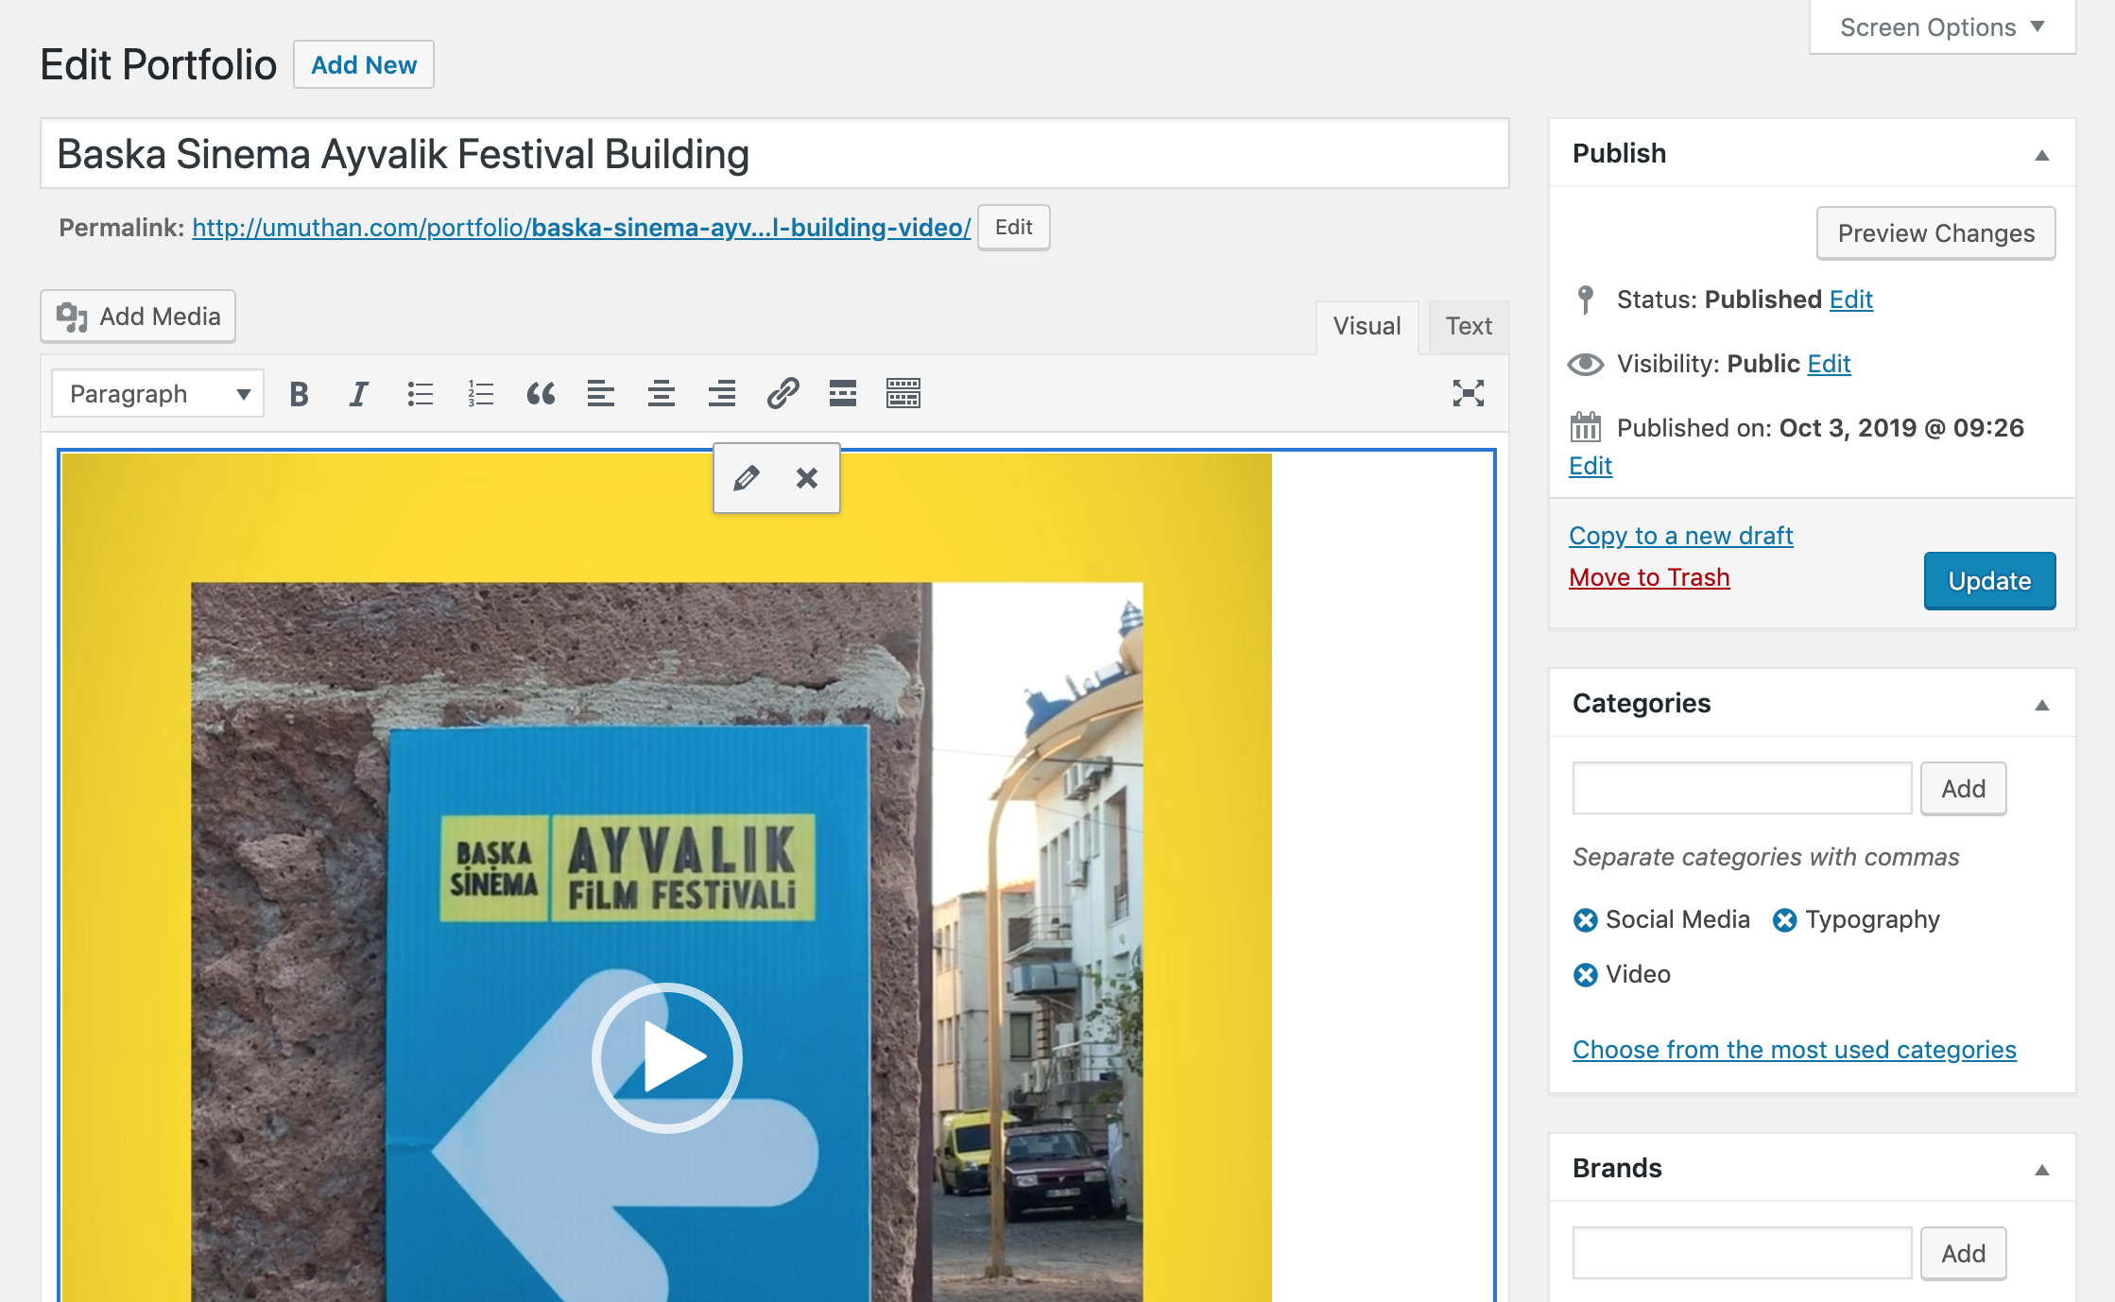Switch to the Text editor tab

pyautogui.click(x=1469, y=327)
